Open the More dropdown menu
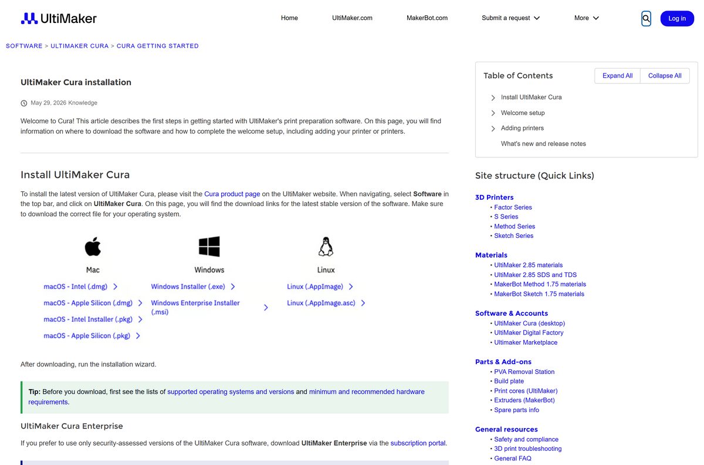This screenshot has width=704, height=465. [x=587, y=18]
